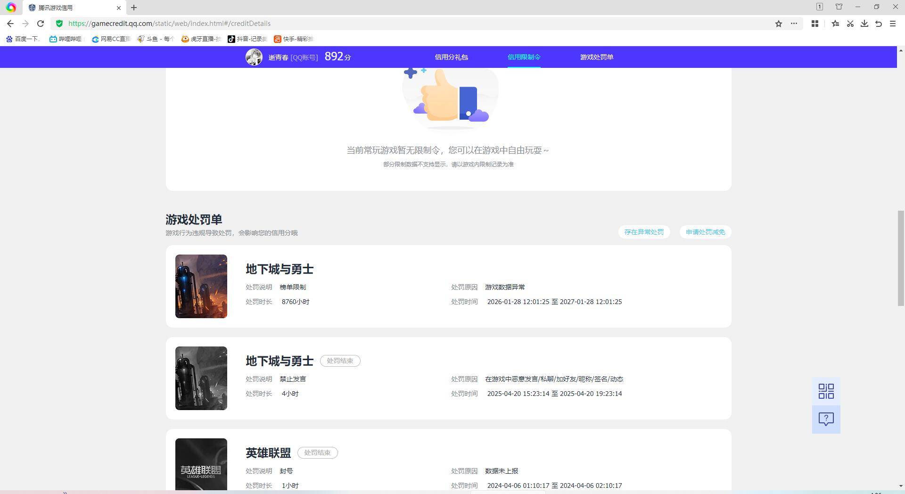This screenshot has height=494, width=905.
Task: Switch to the 游戏处罚单 tab
Action: pyautogui.click(x=597, y=57)
